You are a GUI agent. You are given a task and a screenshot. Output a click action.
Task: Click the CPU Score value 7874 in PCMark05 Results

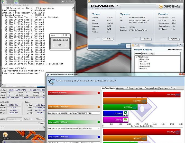(174, 20)
